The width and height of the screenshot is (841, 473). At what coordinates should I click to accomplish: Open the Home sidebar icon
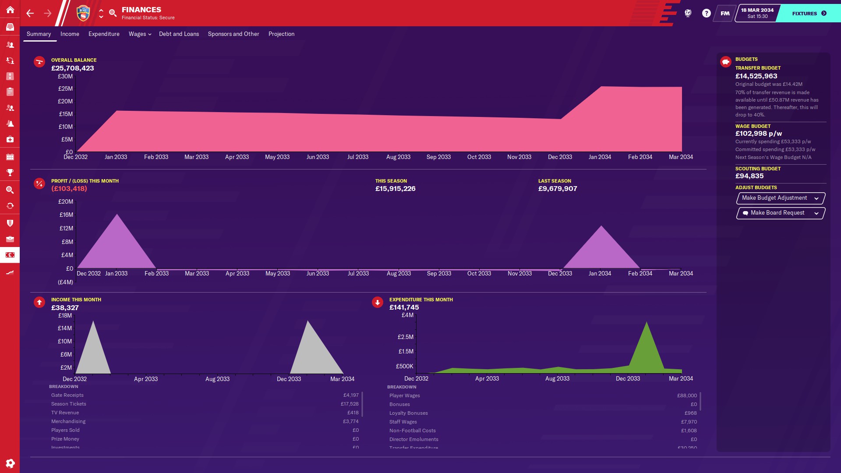pyautogui.click(x=10, y=10)
